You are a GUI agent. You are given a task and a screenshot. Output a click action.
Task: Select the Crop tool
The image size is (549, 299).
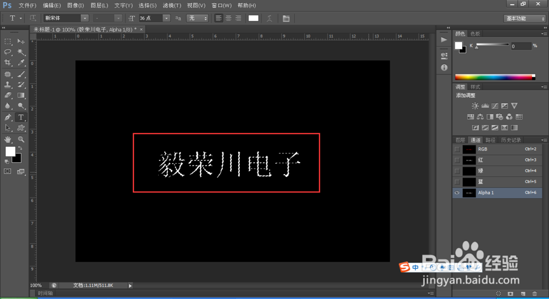tap(7, 62)
